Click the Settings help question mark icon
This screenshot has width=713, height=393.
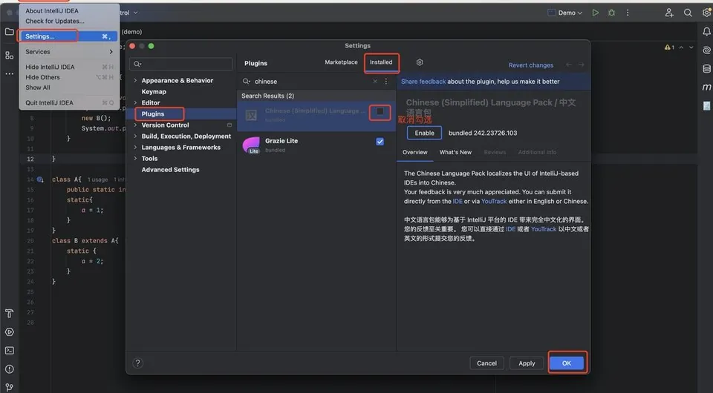click(138, 363)
